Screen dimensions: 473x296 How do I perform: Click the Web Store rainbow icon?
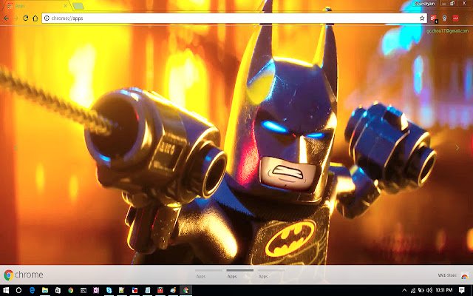465,276
